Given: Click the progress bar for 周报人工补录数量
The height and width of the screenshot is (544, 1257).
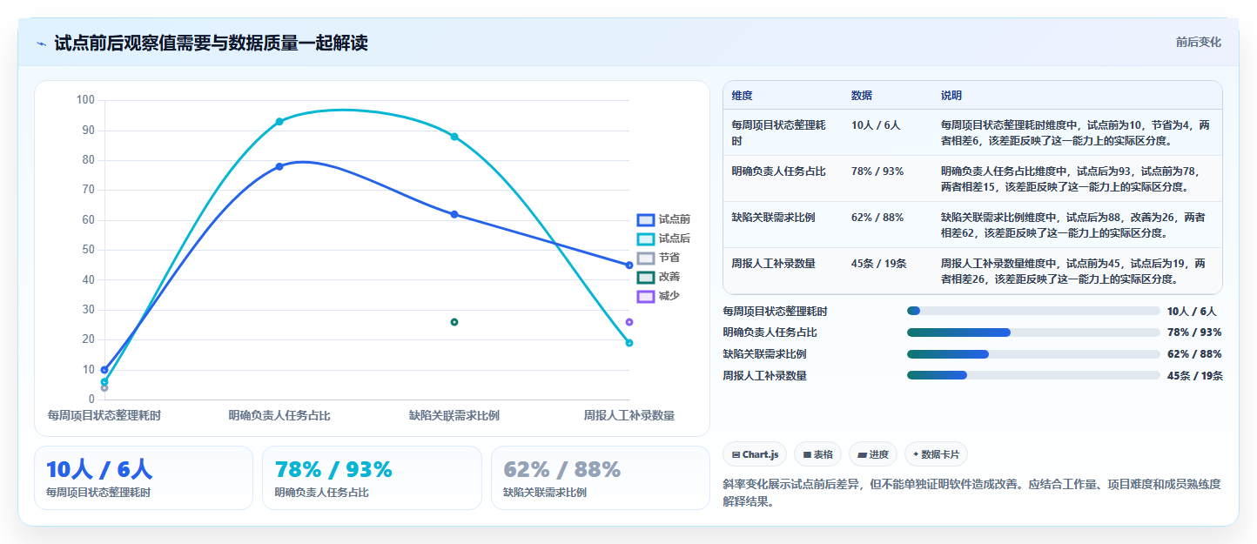Looking at the screenshot, I should 1033,375.
